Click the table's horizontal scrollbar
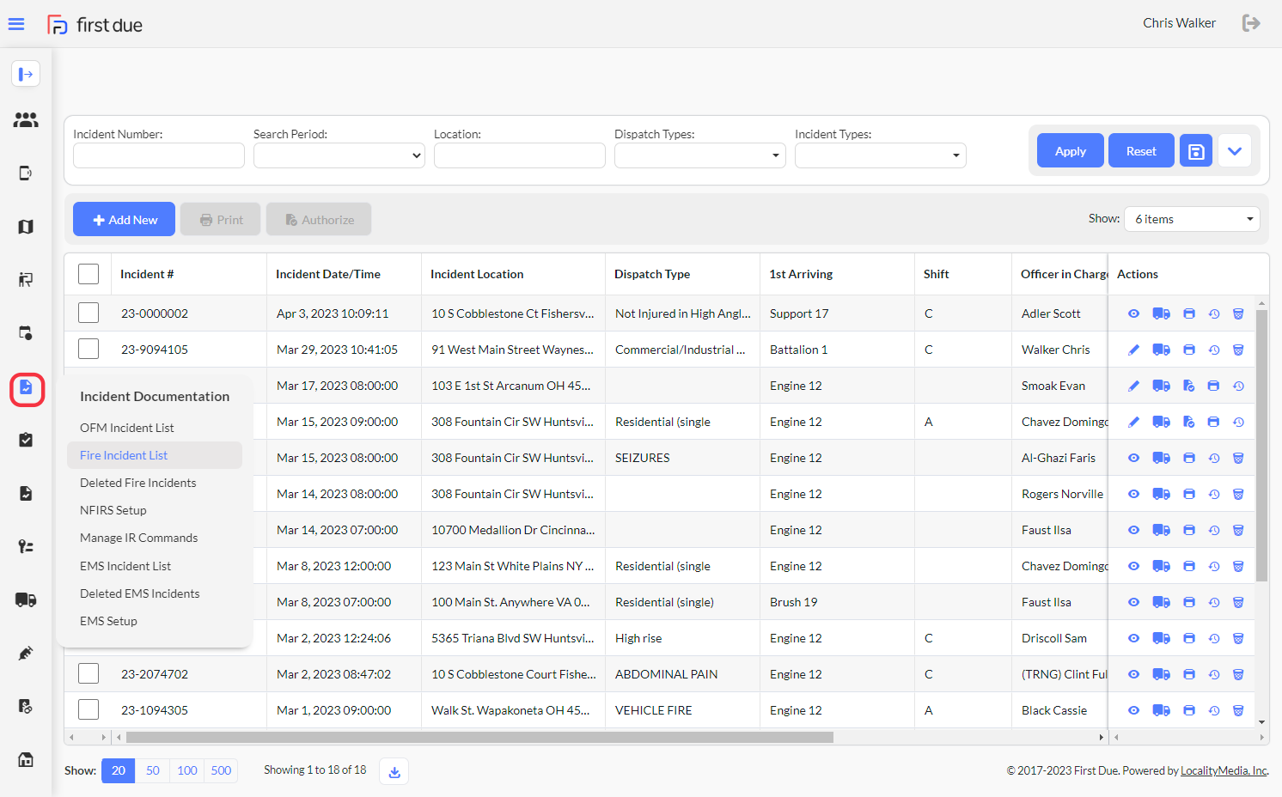This screenshot has height=797, width=1282. point(479,737)
